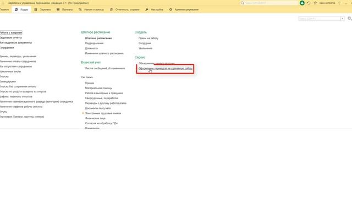The height and width of the screenshot is (198, 352).
Task: Open Переводы к другому работодателю
Action: coord(106,103)
